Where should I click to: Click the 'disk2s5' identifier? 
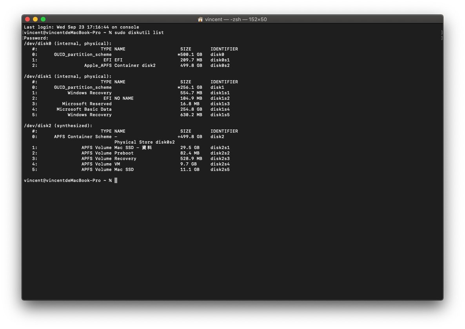tap(220, 169)
